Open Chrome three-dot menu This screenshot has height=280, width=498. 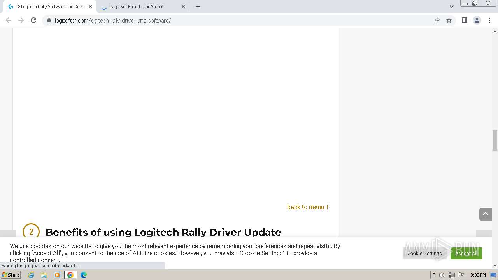pos(489,20)
